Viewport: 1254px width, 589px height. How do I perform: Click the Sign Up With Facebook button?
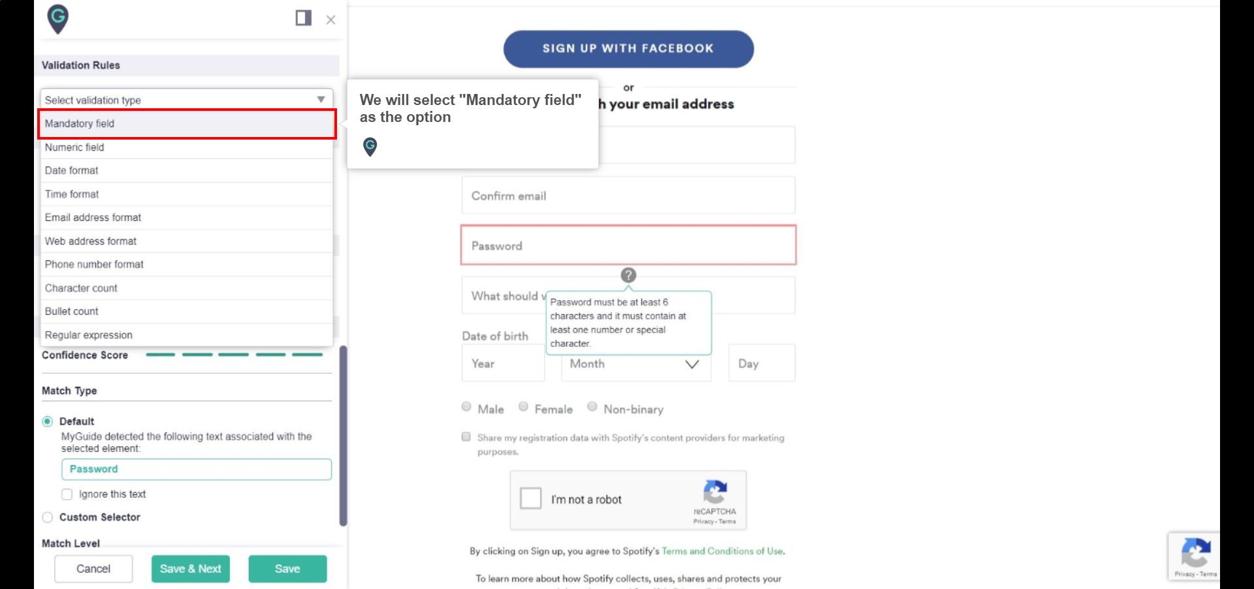[628, 49]
